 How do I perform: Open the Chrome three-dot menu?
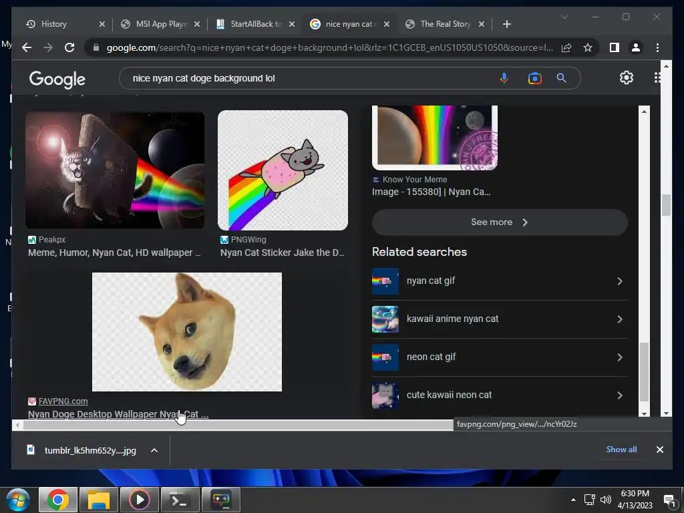[x=657, y=47]
